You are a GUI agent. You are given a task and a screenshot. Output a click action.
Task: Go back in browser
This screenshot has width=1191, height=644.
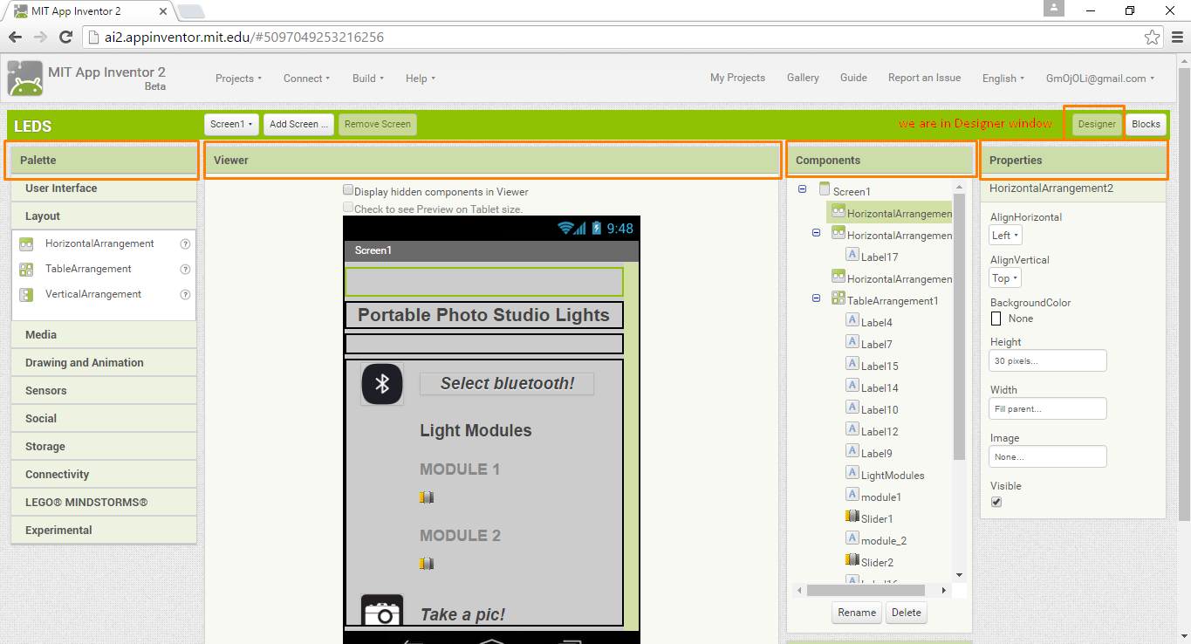coord(14,37)
